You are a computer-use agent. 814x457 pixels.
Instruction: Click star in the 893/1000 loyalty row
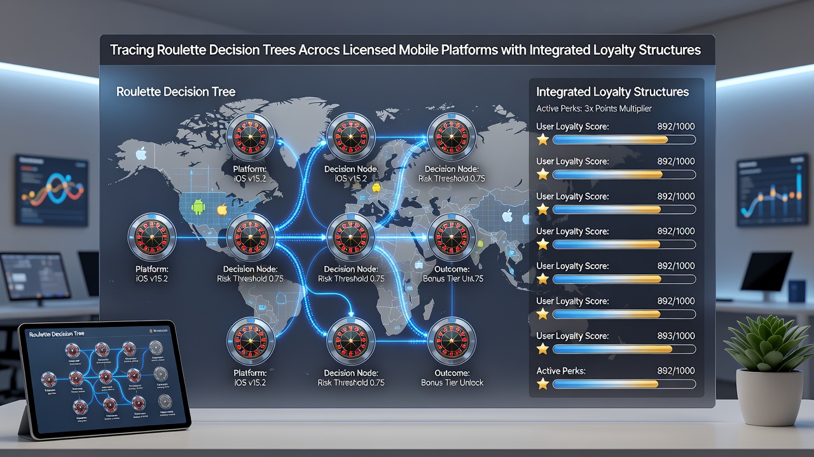542,349
